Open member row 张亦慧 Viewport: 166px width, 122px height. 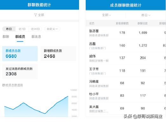pyautogui.click(x=126, y=33)
